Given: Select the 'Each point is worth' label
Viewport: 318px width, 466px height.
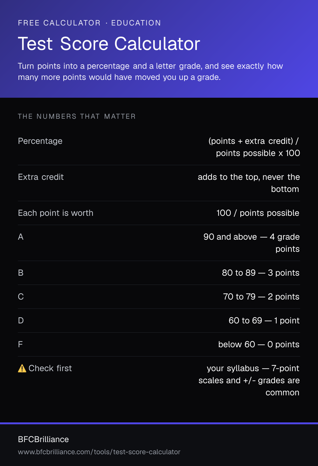Looking at the screenshot, I should click(56, 213).
